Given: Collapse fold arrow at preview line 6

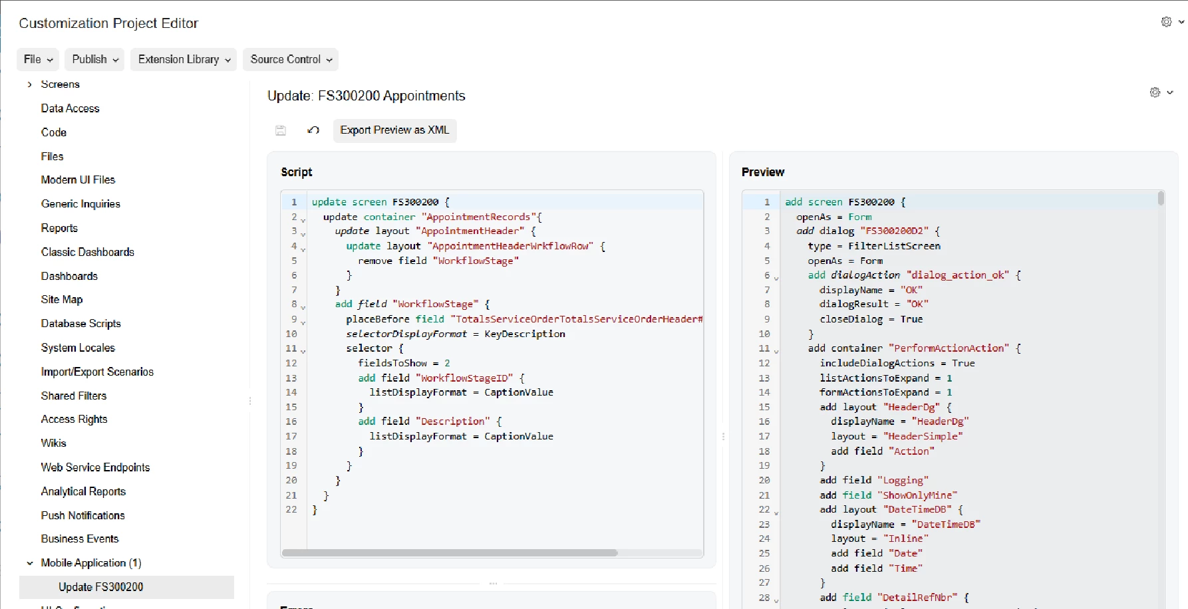Looking at the screenshot, I should (x=776, y=278).
